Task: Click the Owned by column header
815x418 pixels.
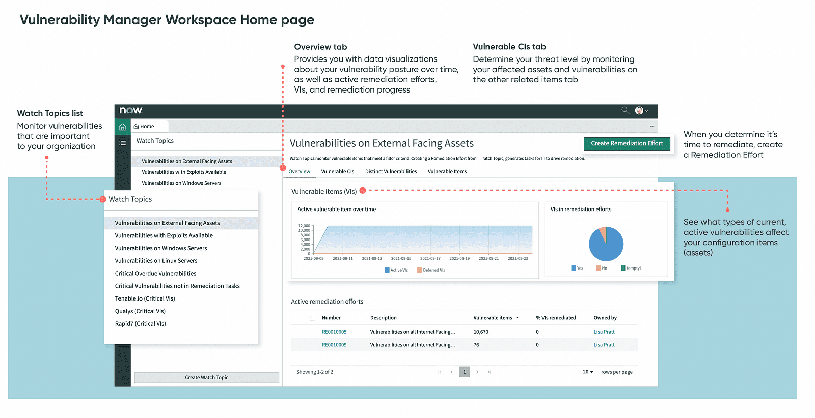Action: point(605,318)
